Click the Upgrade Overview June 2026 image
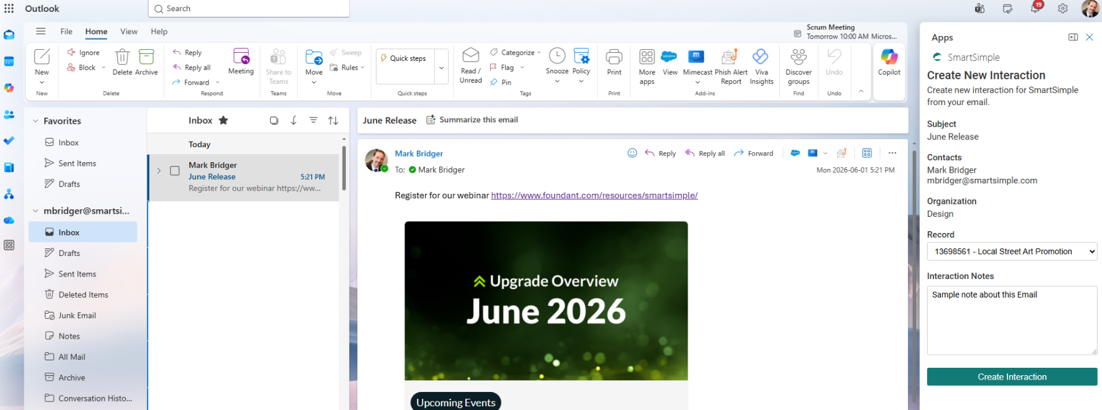The height and width of the screenshot is (410, 1102). point(546,301)
